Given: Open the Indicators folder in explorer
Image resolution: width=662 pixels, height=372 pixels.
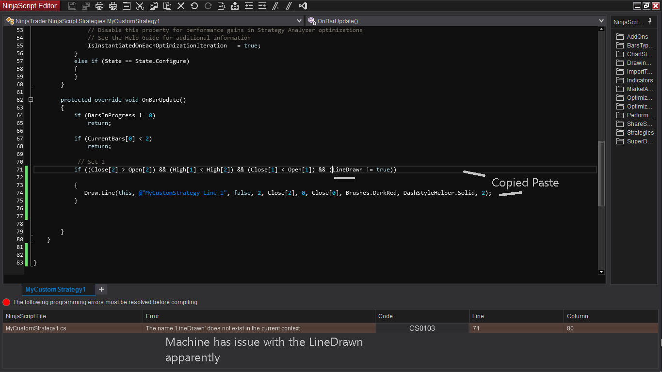Looking at the screenshot, I should (x=639, y=80).
